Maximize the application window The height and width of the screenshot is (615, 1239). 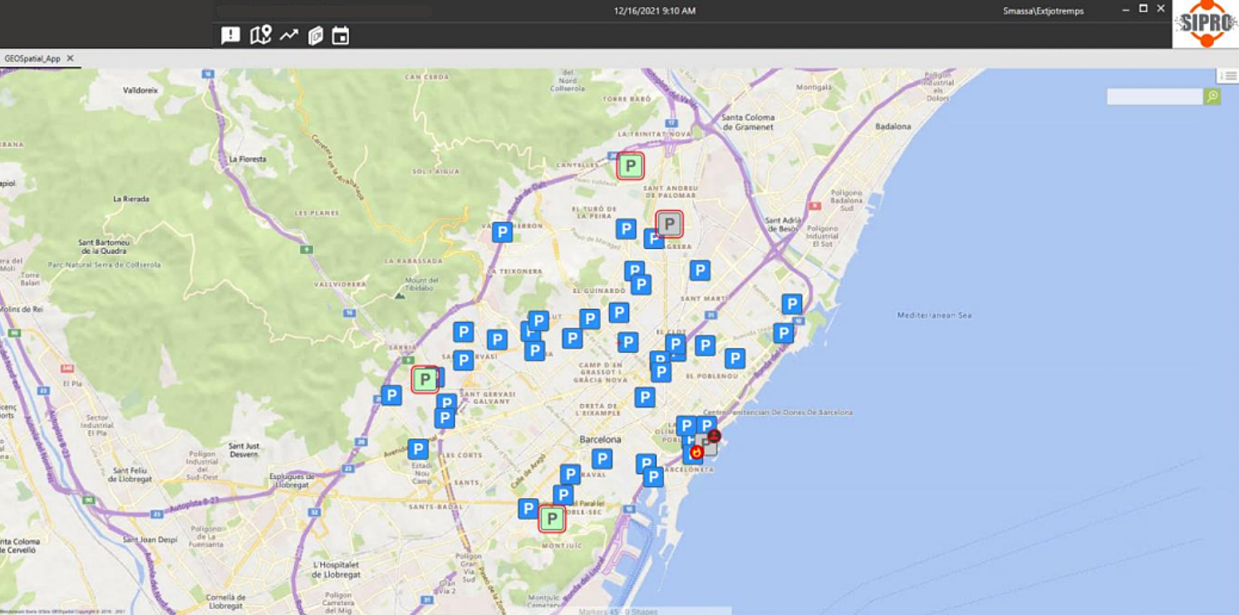point(1143,9)
